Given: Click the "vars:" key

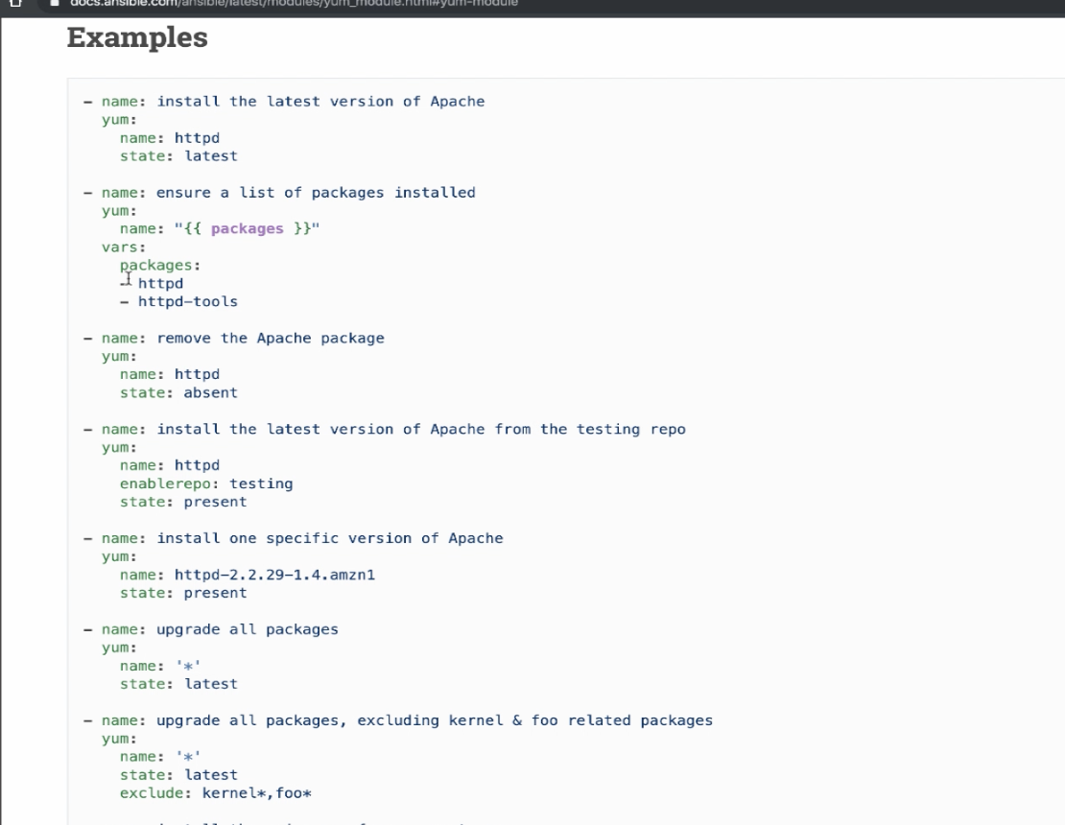Looking at the screenshot, I should pyautogui.click(x=124, y=247).
